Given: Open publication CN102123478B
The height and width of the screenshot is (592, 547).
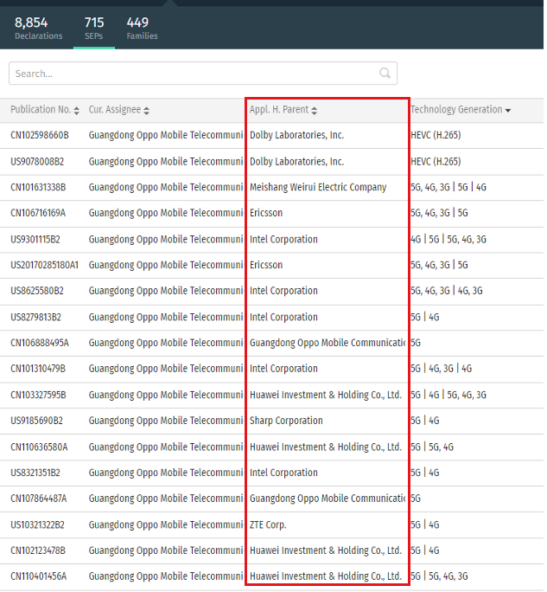Looking at the screenshot, I should tap(38, 550).
